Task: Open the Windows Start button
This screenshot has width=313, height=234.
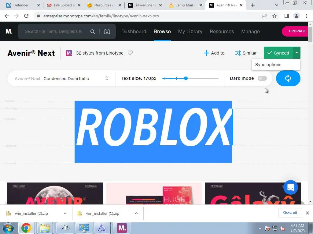Action: click(x=8, y=228)
